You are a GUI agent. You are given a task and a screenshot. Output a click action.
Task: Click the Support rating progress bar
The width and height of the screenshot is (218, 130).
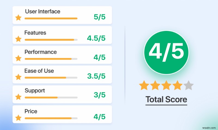[x=51, y=97]
